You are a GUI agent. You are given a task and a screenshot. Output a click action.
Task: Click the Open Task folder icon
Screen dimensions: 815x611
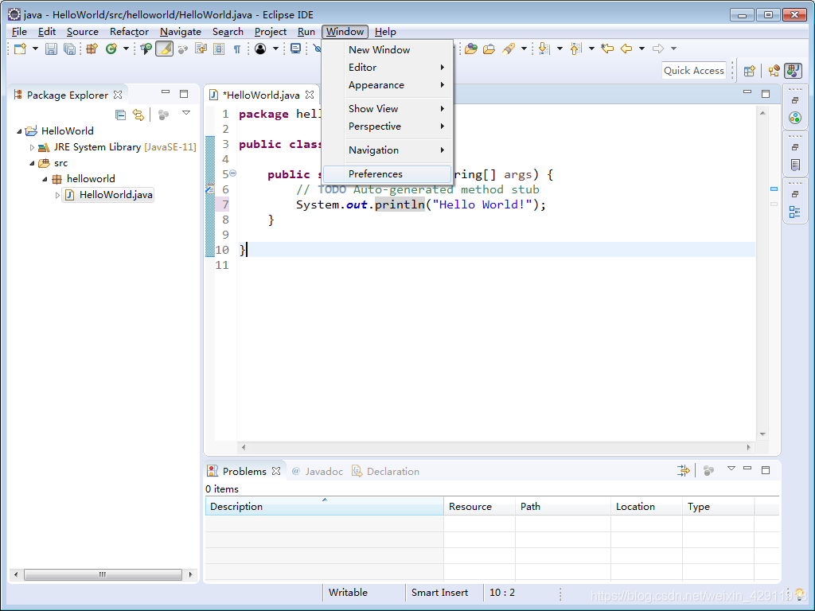pos(489,49)
